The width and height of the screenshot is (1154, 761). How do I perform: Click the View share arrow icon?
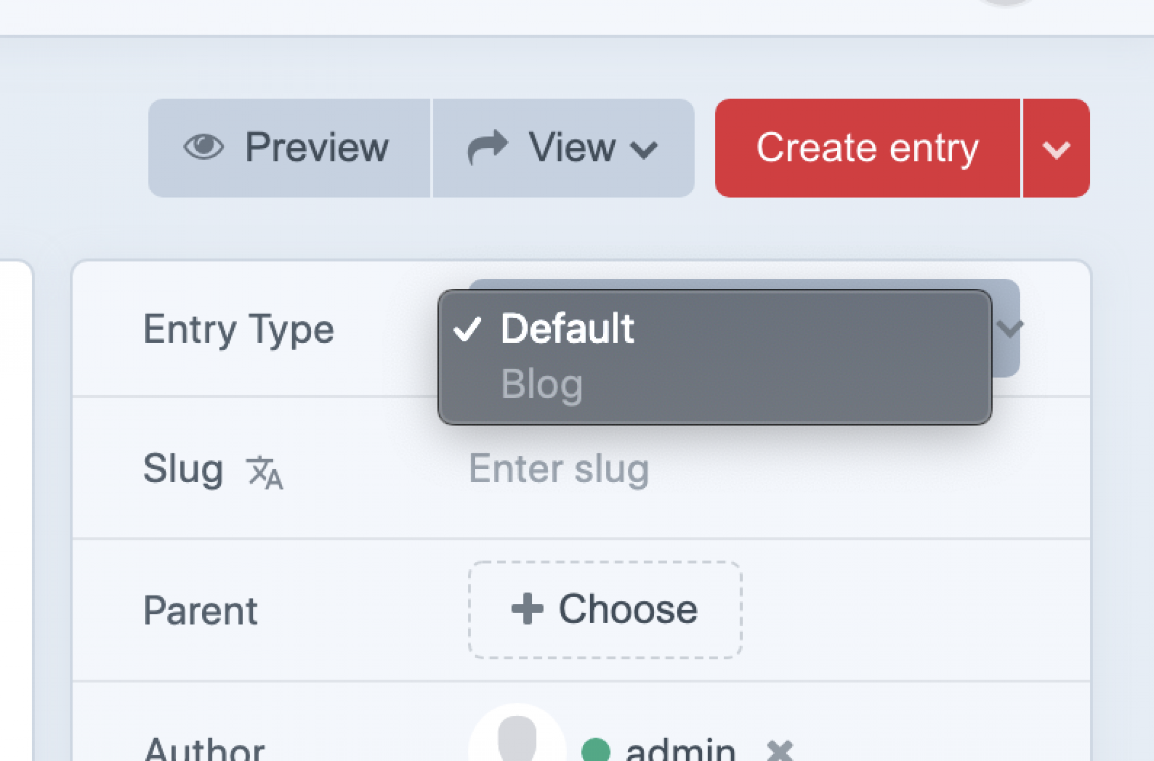point(487,146)
